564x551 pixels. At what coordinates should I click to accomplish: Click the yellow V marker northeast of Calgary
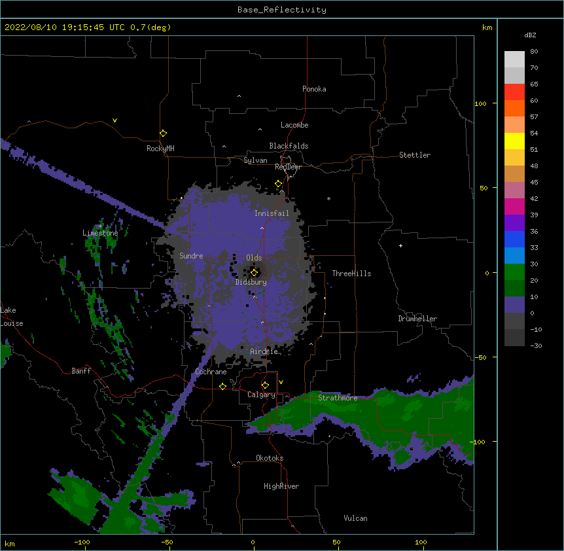(281, 382)
